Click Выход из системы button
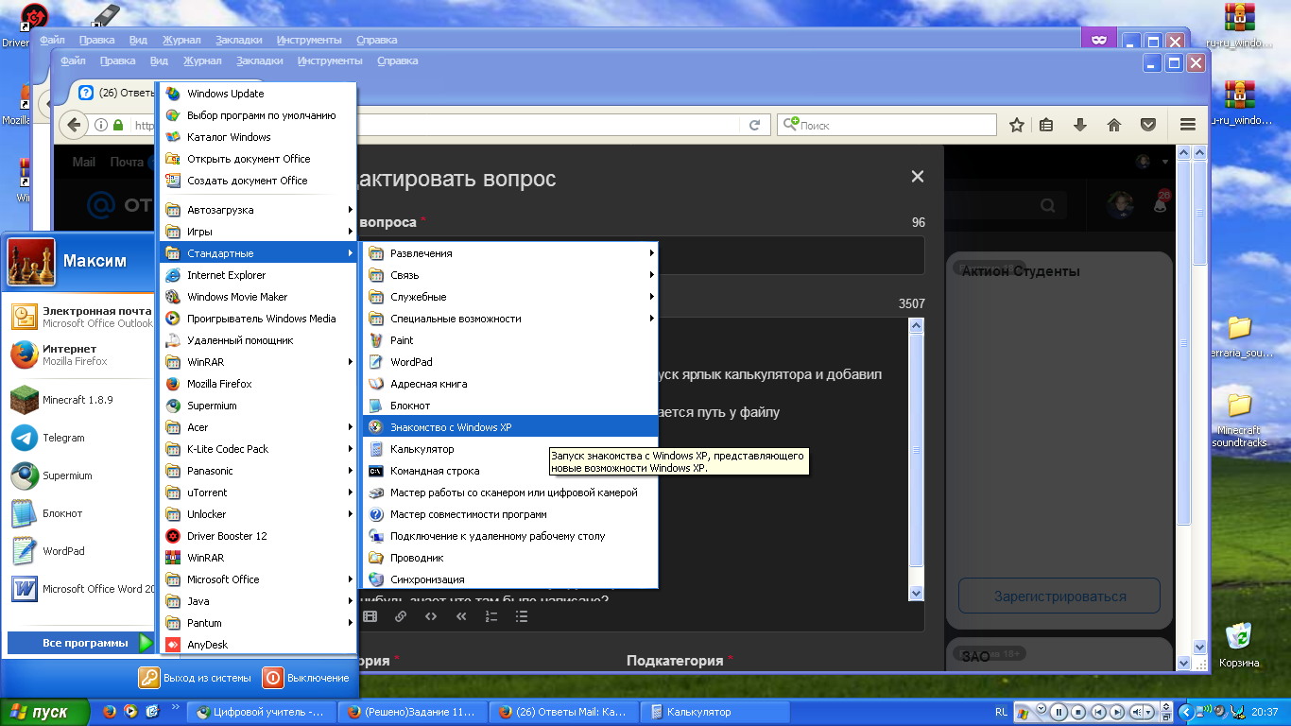This screenshot has height=726, width=1291. (196, 678)
